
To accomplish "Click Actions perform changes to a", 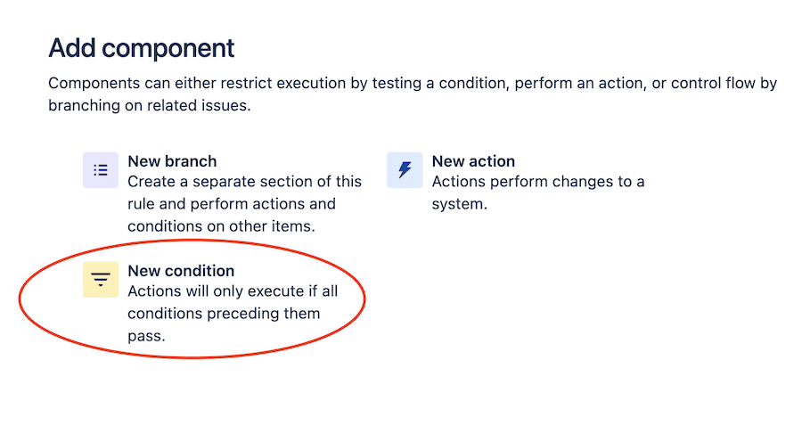I will [x=538, y=182].
